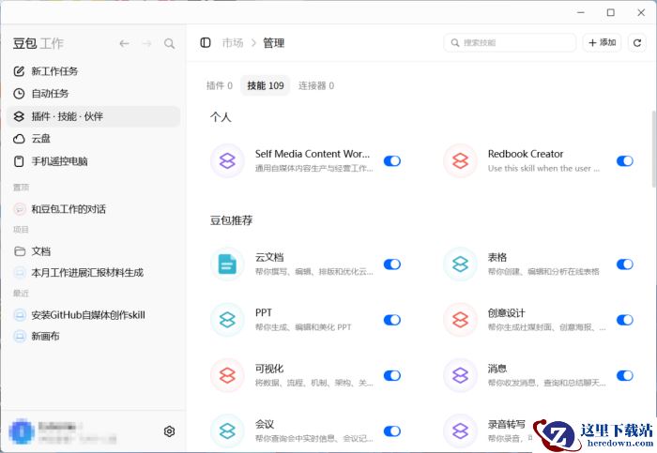Disable Redbook Creator skill toggle
The width and height of the screenshot is (657, 453).
pyautogui.click(x=625, y=160)
